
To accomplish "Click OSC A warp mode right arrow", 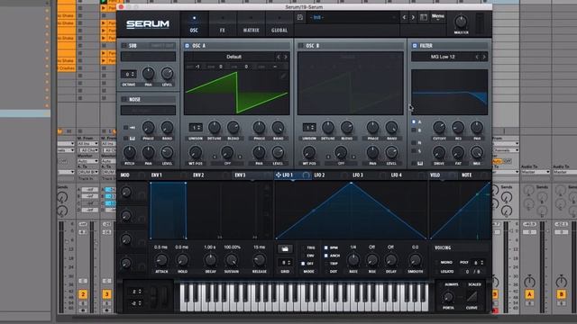I will (240, 157).
